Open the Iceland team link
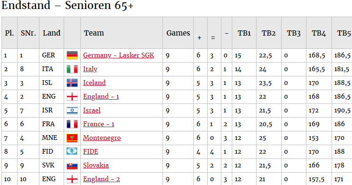The width and height of the screenshot is (352, 185). click(94, 83)
